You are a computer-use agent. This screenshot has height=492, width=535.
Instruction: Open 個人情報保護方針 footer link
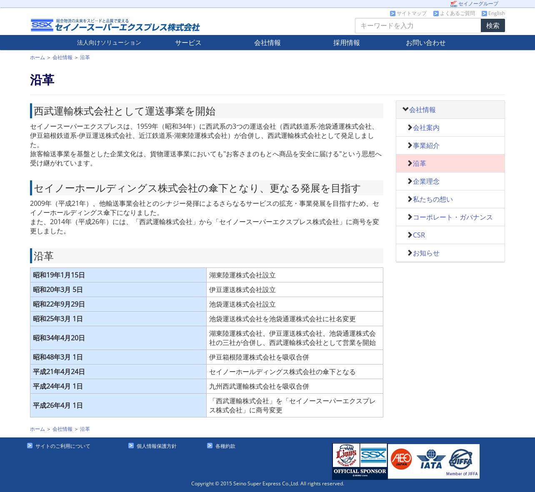(x=157, y=446)
